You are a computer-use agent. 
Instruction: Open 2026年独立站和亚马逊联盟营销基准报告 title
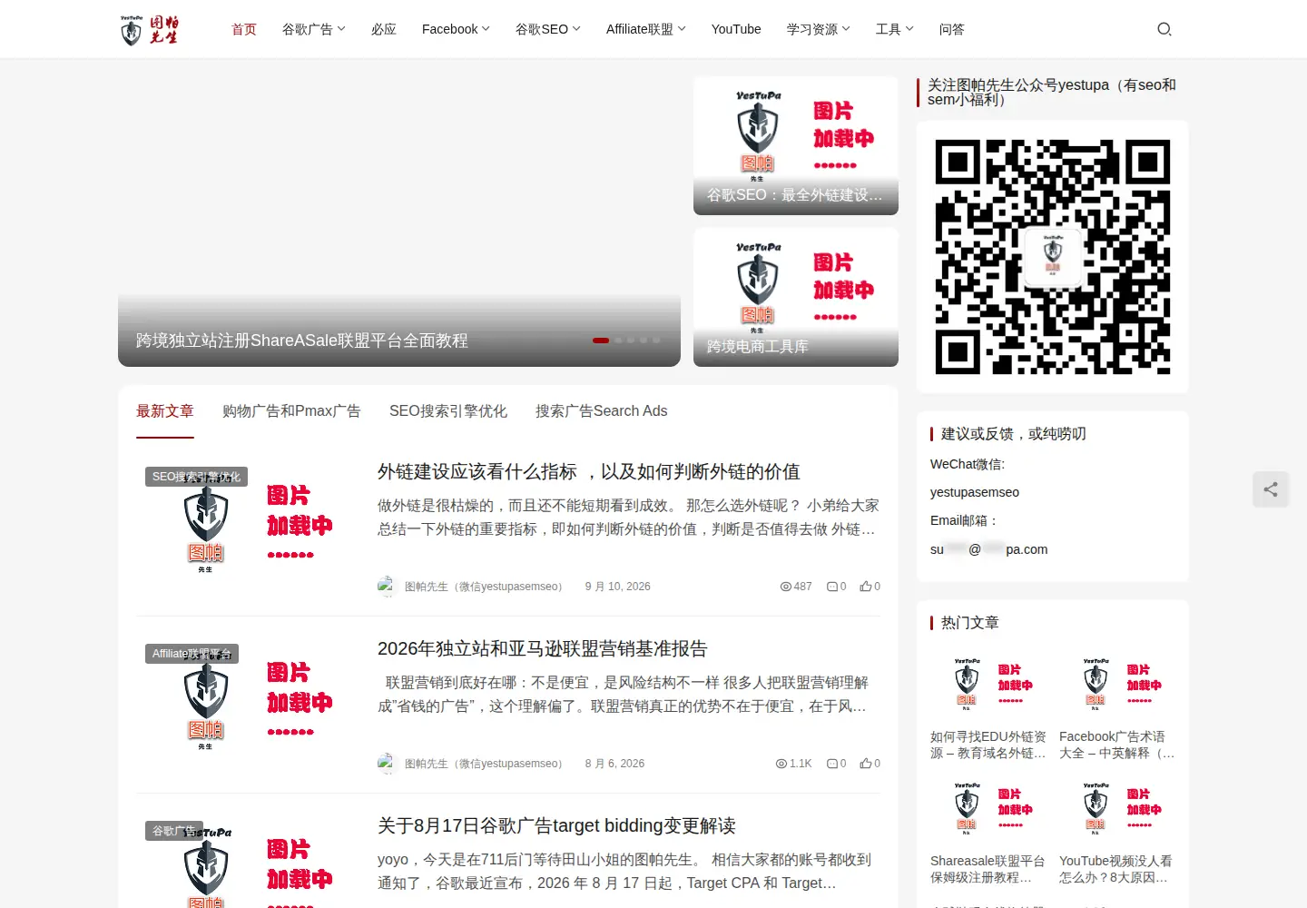click(x=543, y=649)
